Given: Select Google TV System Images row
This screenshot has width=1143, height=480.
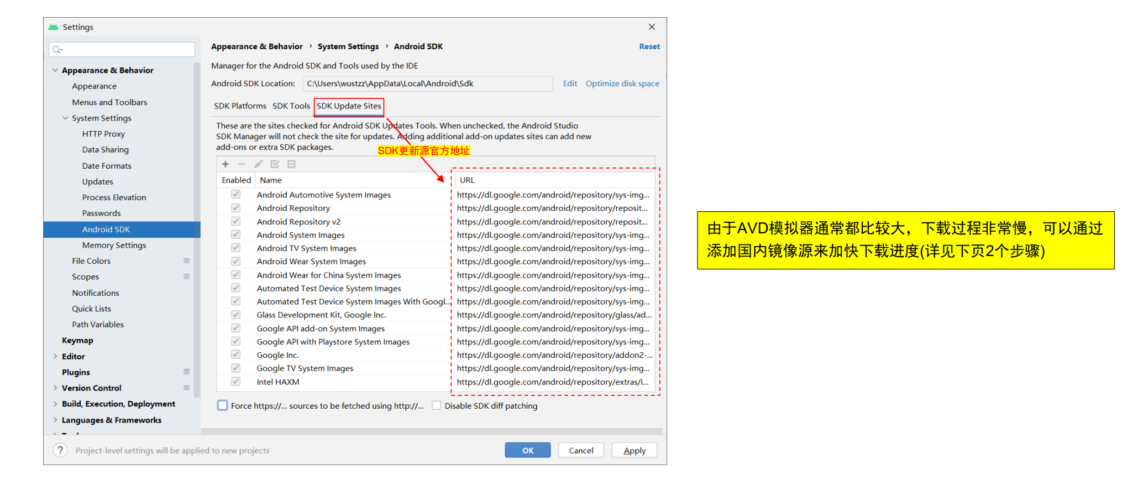Looking at the screenshot, I should point(436,368).
